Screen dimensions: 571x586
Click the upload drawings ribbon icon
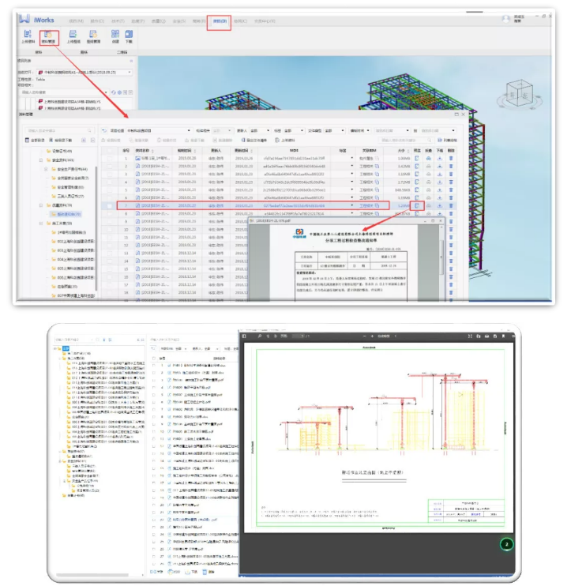[73, 35]
